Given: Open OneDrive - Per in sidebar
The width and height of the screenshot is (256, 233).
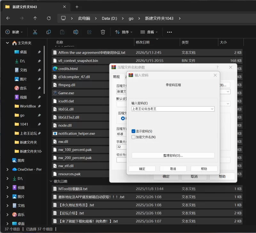Looking at the screenshot, I should [x=27, y=169].
